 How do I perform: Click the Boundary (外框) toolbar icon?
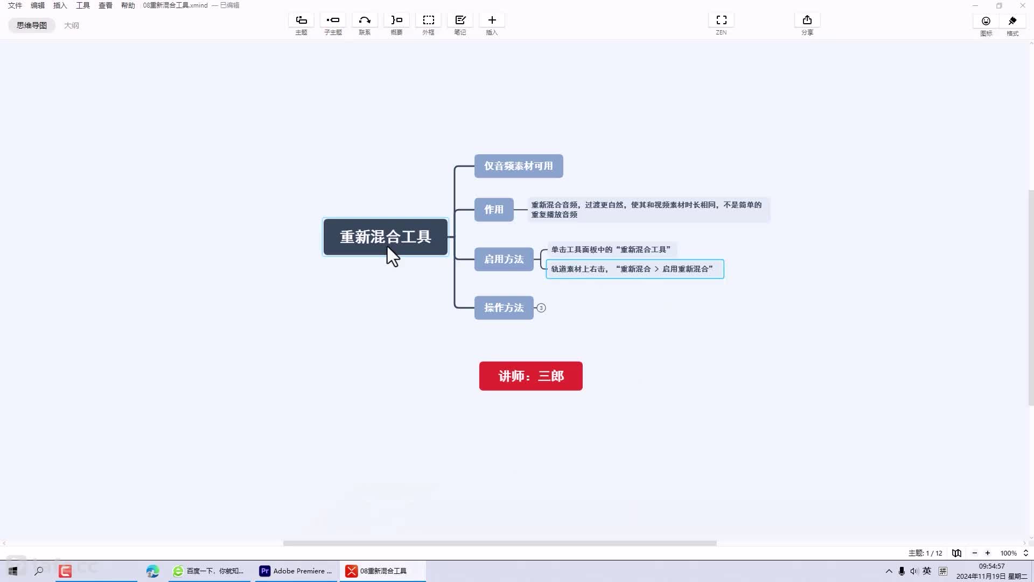click(428, 20)
